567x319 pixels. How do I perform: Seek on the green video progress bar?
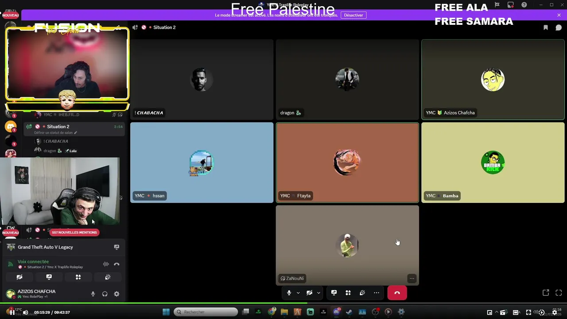click(283, 303)
